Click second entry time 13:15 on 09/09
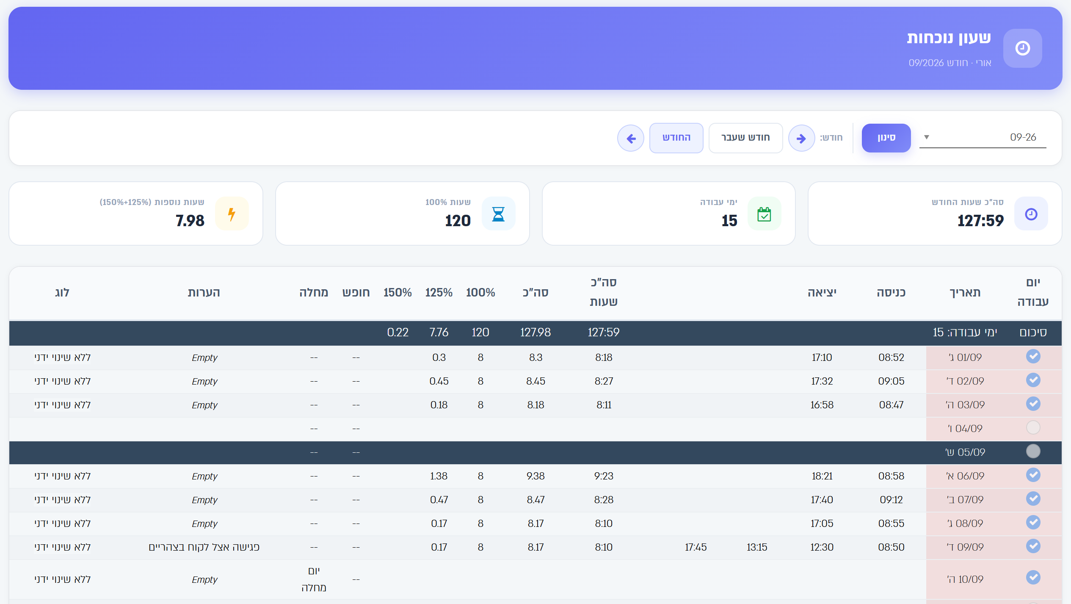The height and width of the screenshot is (604, 1071). click(x=756, y=547)
